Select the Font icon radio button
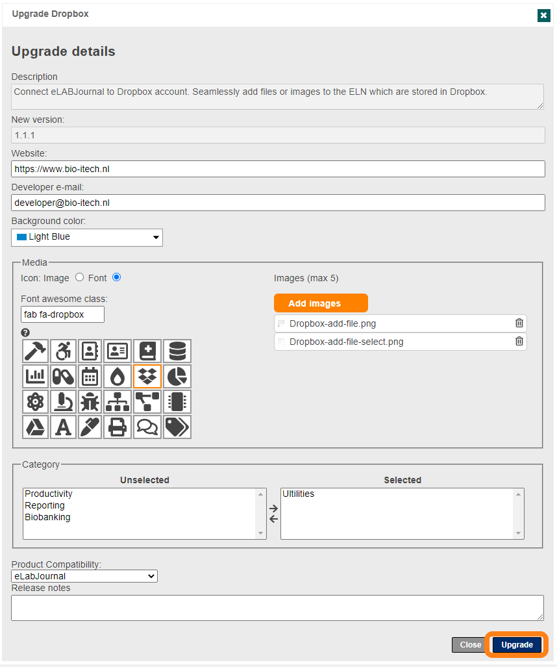The height and width of the screenshot is (667, 557). (x=117, y=277)
